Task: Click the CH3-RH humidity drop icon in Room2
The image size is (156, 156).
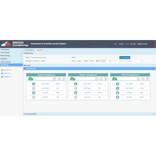Action: point(118,93)
